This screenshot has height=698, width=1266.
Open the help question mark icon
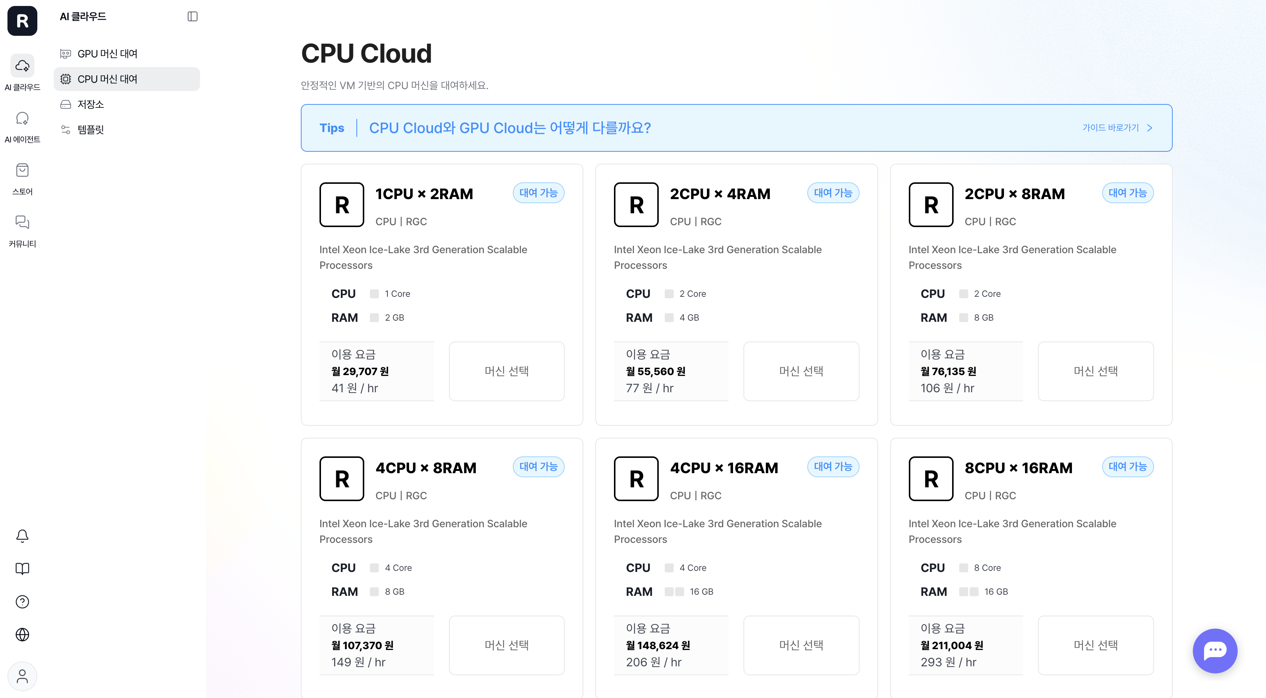(22, 602)
